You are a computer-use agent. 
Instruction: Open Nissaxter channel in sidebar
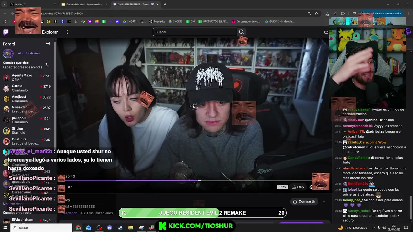coord(27,109)
